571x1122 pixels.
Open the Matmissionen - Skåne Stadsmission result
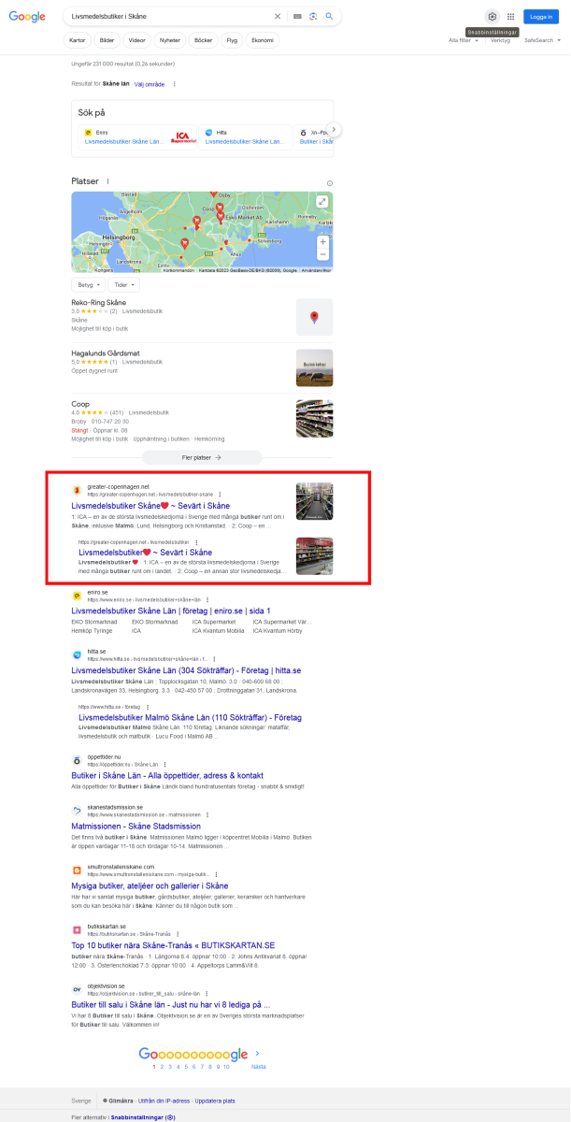pyautogui.click(x=136, y=827)
